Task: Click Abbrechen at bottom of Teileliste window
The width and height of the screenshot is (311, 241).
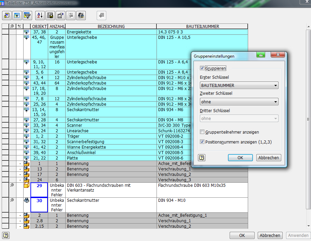Action: tap(270, 236)
